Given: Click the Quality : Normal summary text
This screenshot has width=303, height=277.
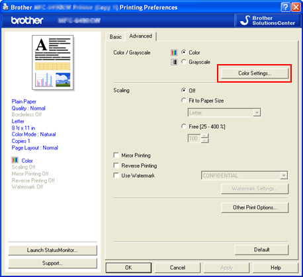Looking at the screenshot, I should pos(28,108).
